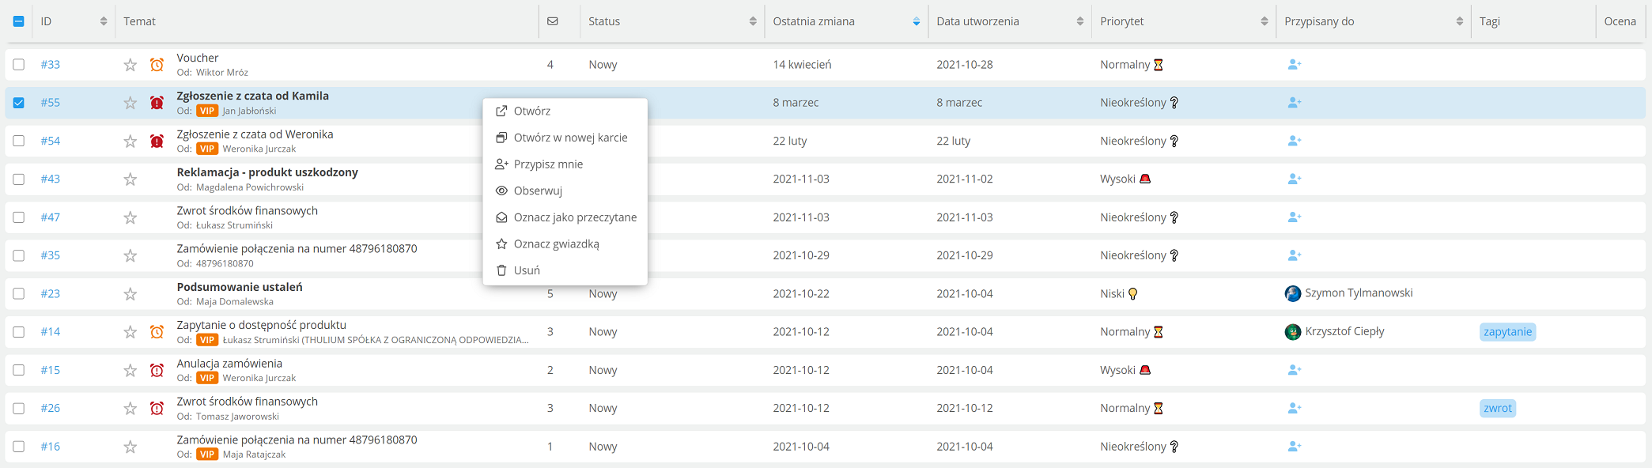The width and height of the screenshot is (1652, 468).
Task: Star ticket #23 Podsumowanie ustaleń
Action: tap(130, 294)
